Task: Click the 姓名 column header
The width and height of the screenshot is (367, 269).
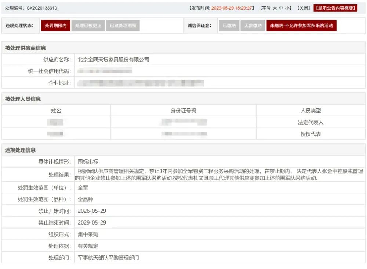Action: (x=56, y=111)
